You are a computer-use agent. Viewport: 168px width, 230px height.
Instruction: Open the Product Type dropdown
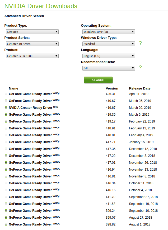pyautogui.click(x=32, y=32)
